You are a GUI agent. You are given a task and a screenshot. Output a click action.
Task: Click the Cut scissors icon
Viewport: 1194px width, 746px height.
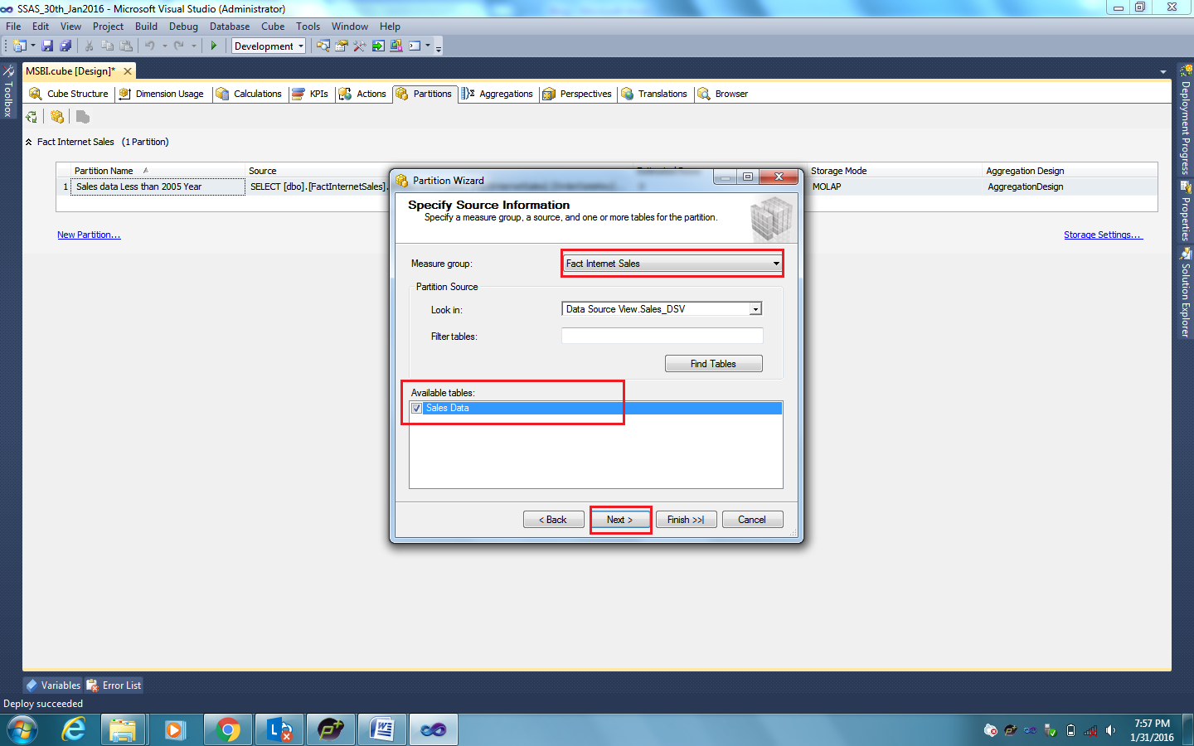pyautogui.click(x=89, y=46)
